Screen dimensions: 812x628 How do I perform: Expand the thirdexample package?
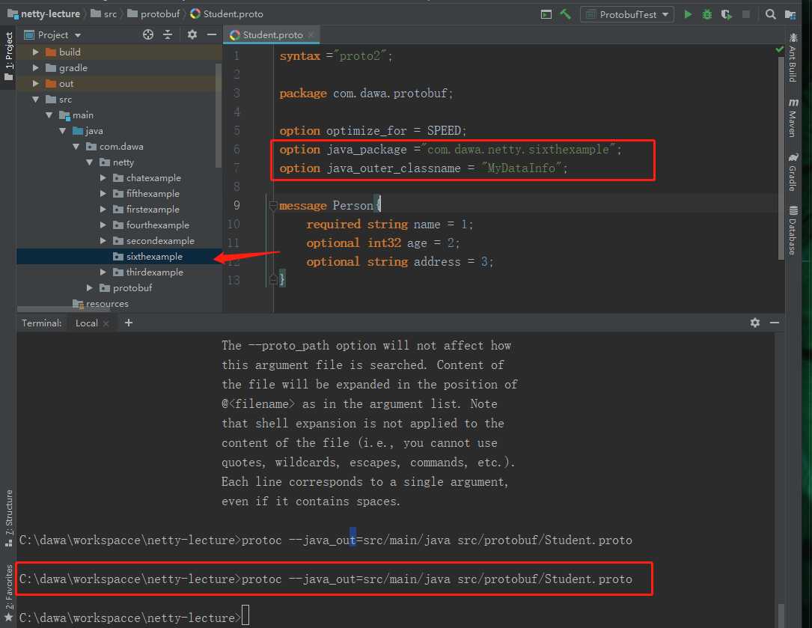click(x=103, y=272)
